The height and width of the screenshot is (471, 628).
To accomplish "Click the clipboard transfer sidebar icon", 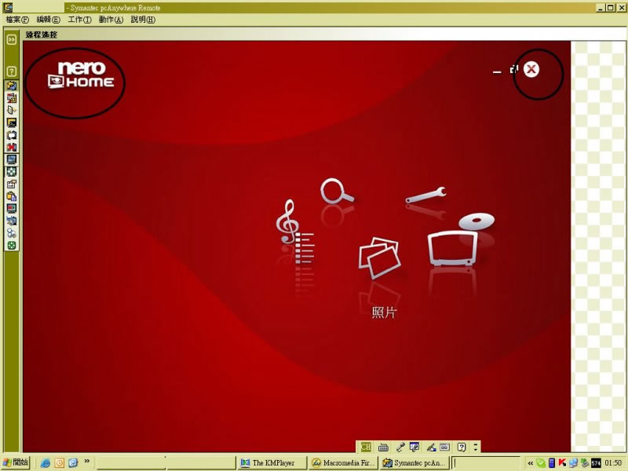I will pos(12,196).
